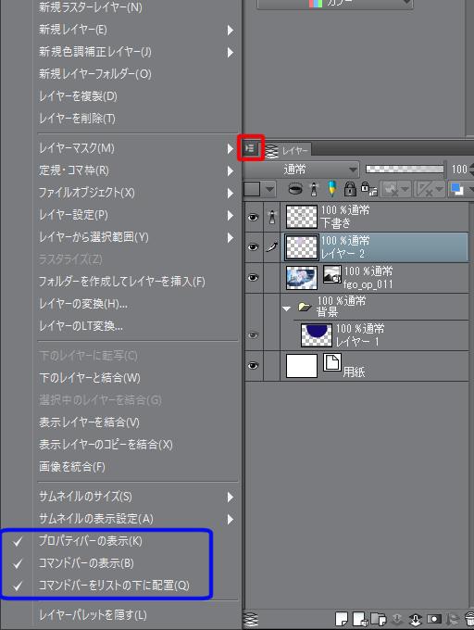This screenshot has width=474, height=630.
Task: Lock transparent pixels icon
Action: [368, 188]
